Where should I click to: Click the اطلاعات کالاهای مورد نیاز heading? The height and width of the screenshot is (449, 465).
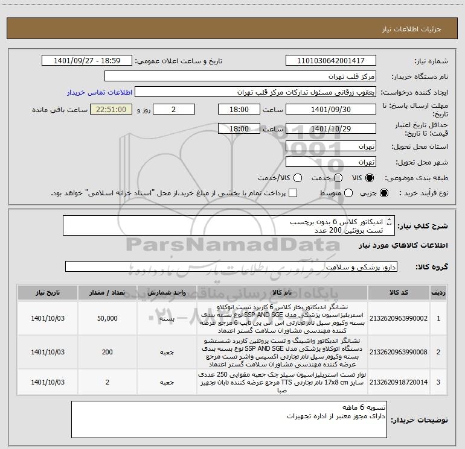(x=403, y=245)
